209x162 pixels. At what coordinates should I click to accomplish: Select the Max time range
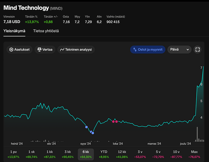(x=194, y=154)
